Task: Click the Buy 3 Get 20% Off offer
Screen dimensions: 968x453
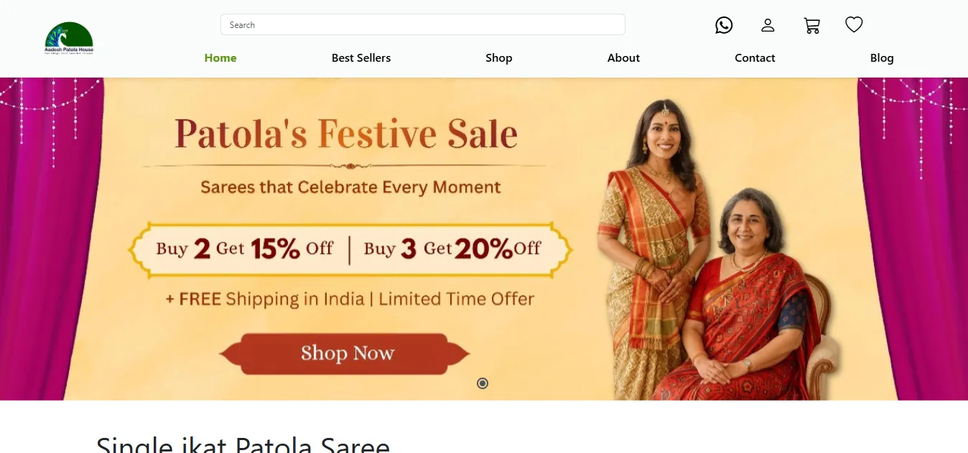Action: (452, 249)
